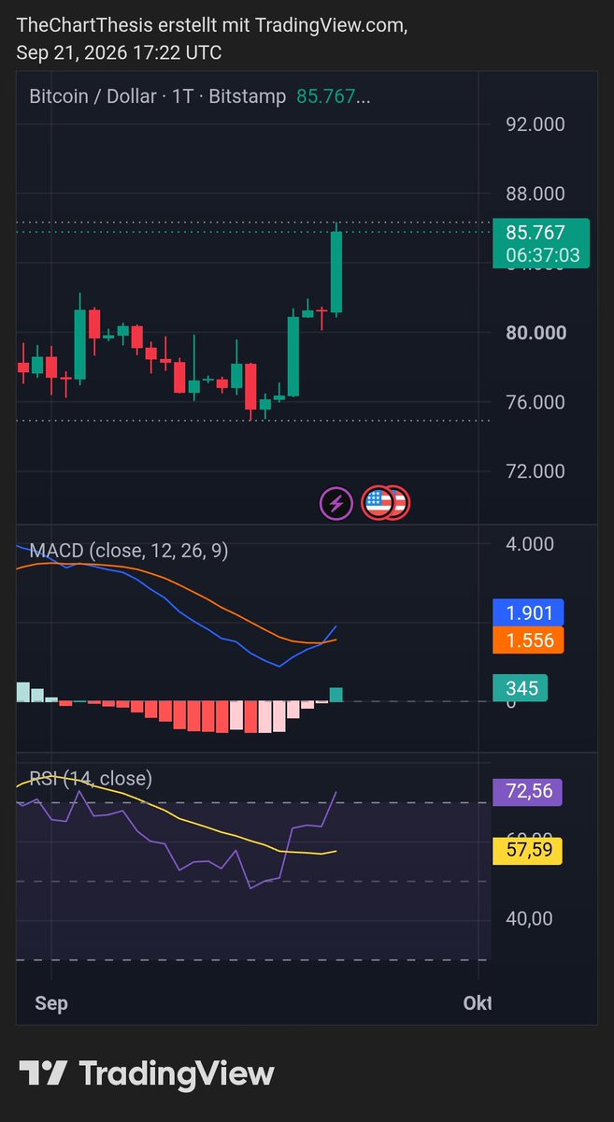Click the orange signal value 1.556
614x1122 pixels.
(x=529, y=640)
